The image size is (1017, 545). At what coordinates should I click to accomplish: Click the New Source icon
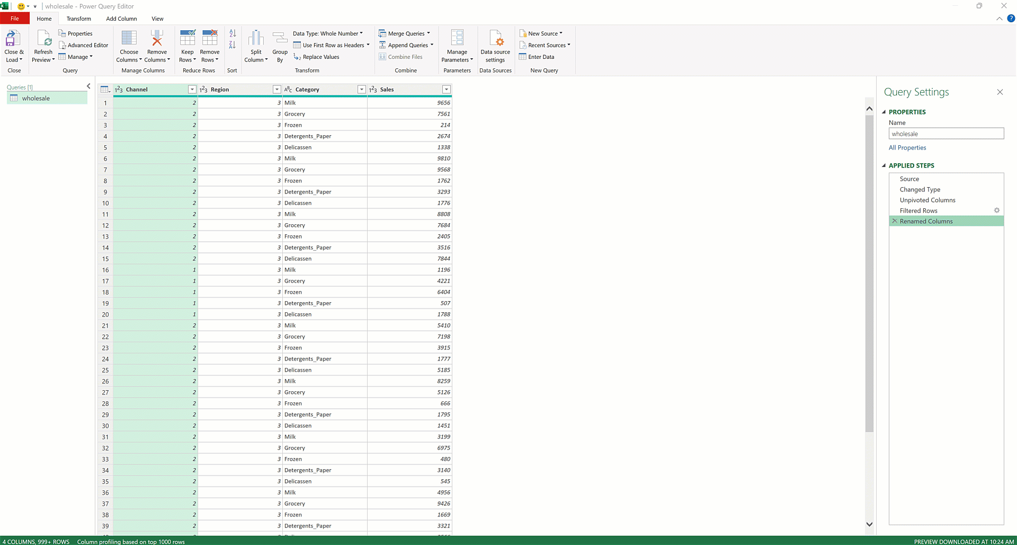coord(522,33)
